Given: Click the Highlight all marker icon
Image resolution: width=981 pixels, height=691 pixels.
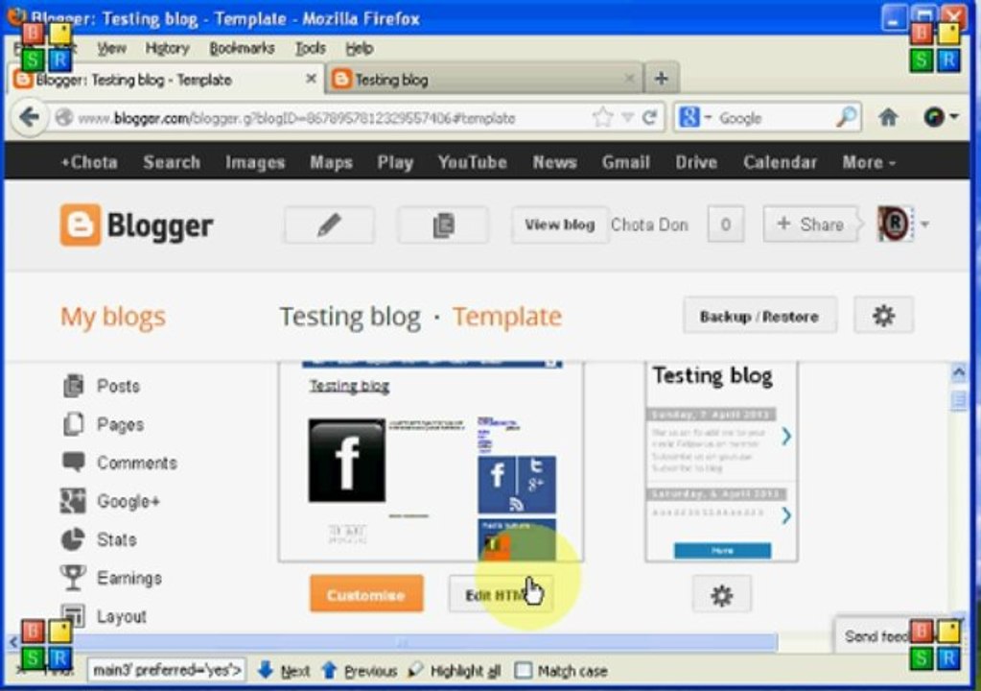Looking at the screenshot, I should [415, 670].
